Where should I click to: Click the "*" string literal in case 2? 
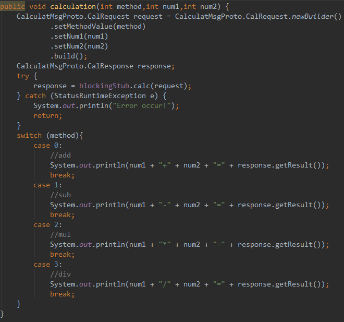[x=165, y=245]
